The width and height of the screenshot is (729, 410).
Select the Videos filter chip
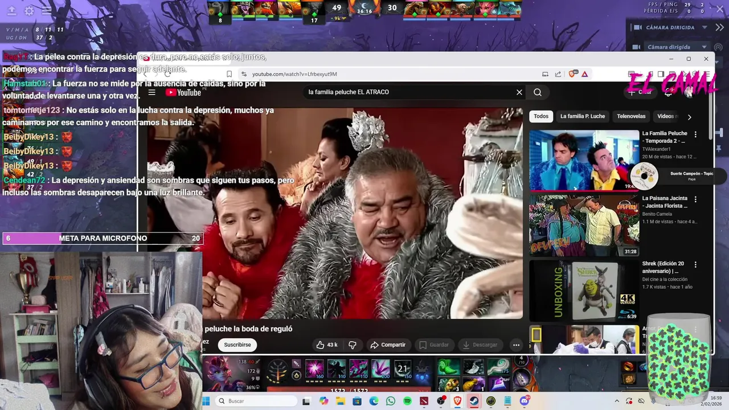[666, 116]
